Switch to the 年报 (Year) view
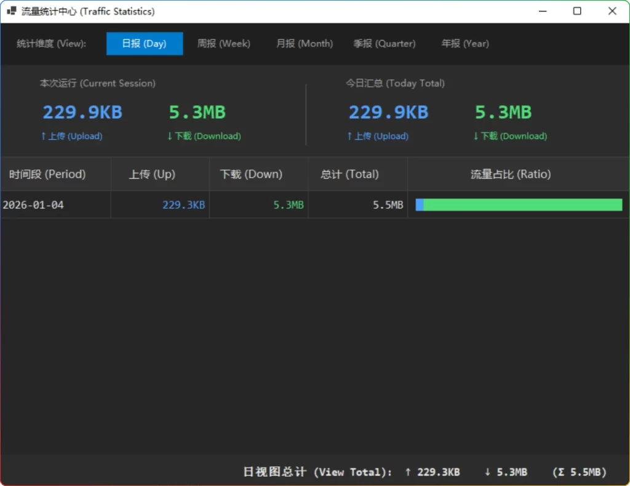The width and height of the screenshot is (630, 486). [464, 44]
